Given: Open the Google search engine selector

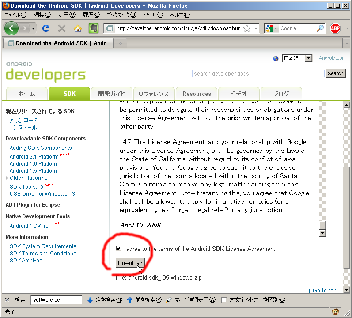Looking at the screenshot, I should (271, 28).
